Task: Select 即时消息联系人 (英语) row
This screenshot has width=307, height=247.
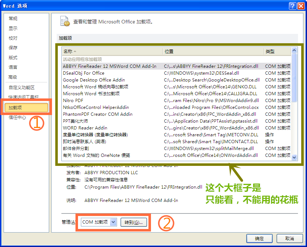Action: pos(176,141)
